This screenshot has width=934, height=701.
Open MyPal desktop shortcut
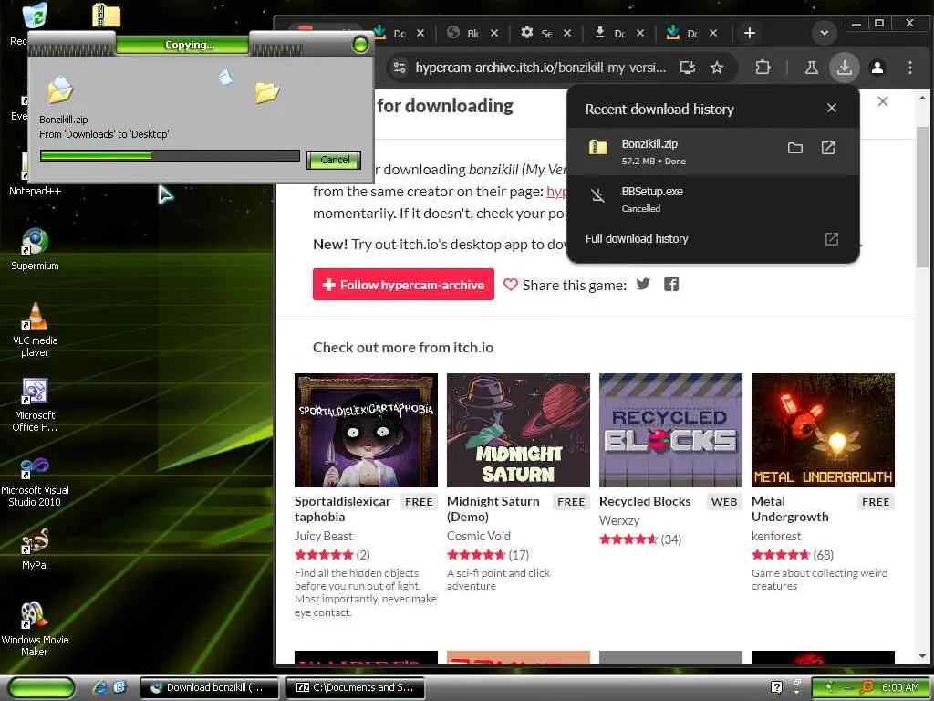[35, 549]
